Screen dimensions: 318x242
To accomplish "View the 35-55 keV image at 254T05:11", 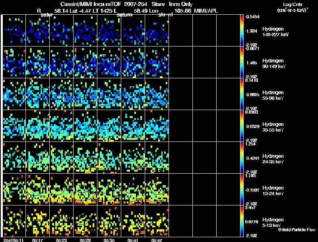I will coord(14,126).
